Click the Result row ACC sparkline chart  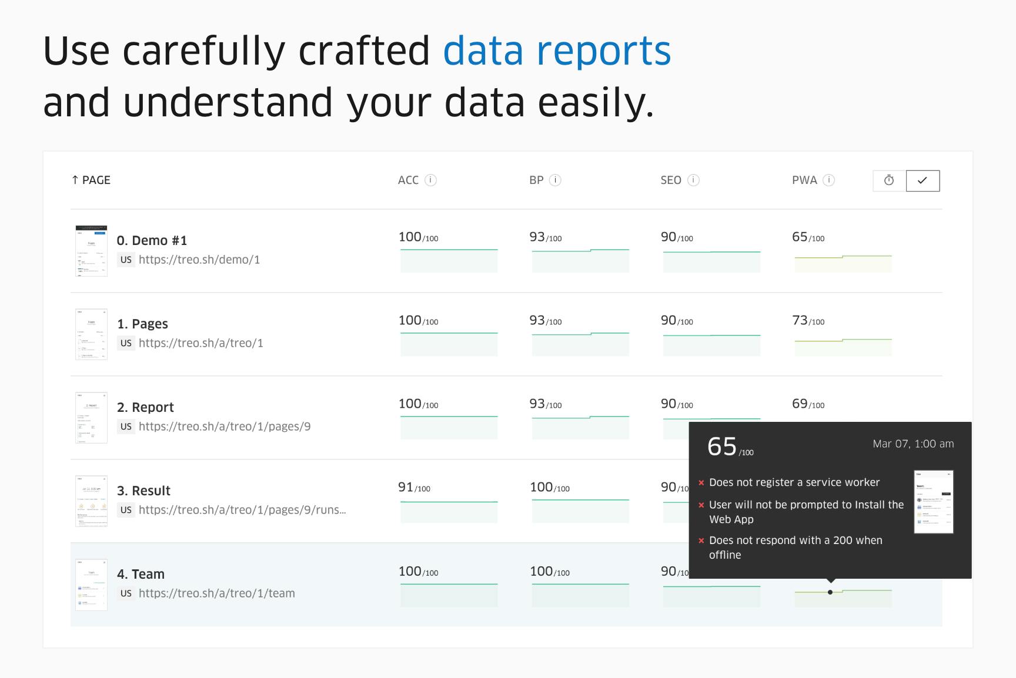(x=449, y=511)
